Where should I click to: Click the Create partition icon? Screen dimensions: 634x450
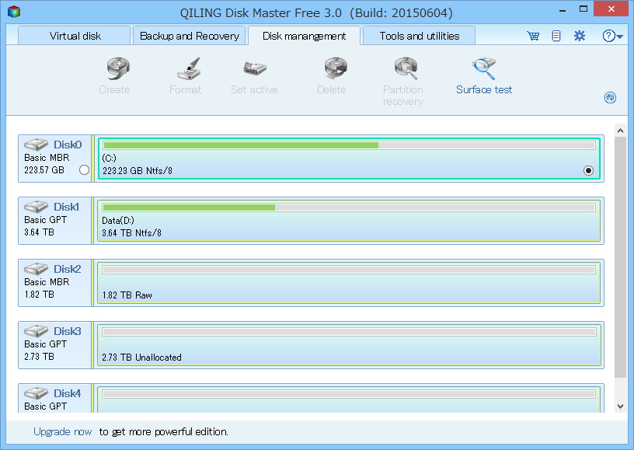coord(114,74)
